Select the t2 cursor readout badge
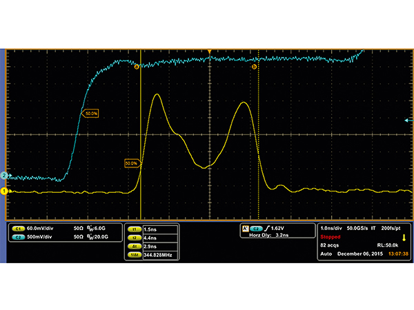414x310 pixels. point(132,237)
